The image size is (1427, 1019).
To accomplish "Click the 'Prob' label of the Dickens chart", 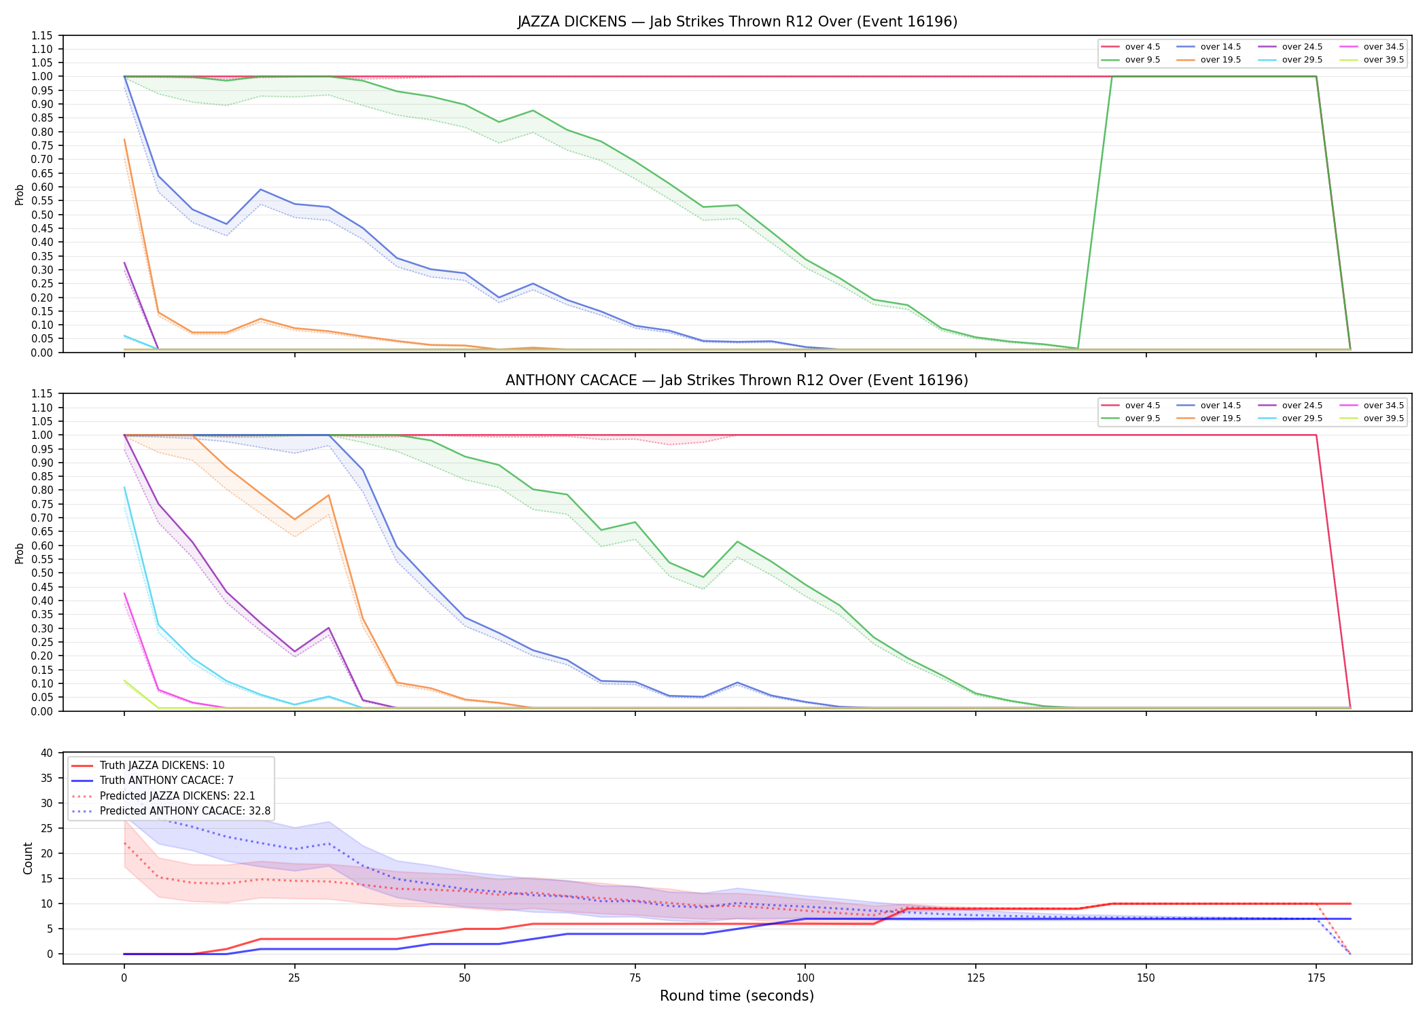I will (x=20, y=195).
